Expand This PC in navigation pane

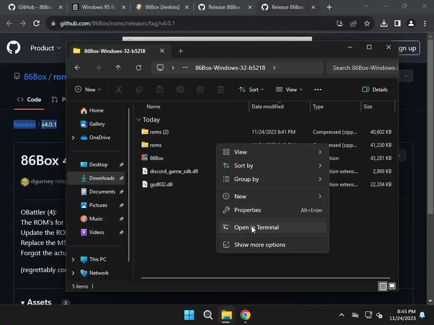tap(73, 259)
